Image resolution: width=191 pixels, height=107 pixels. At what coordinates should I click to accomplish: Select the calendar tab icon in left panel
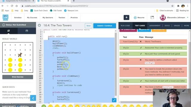pos(27,31)
